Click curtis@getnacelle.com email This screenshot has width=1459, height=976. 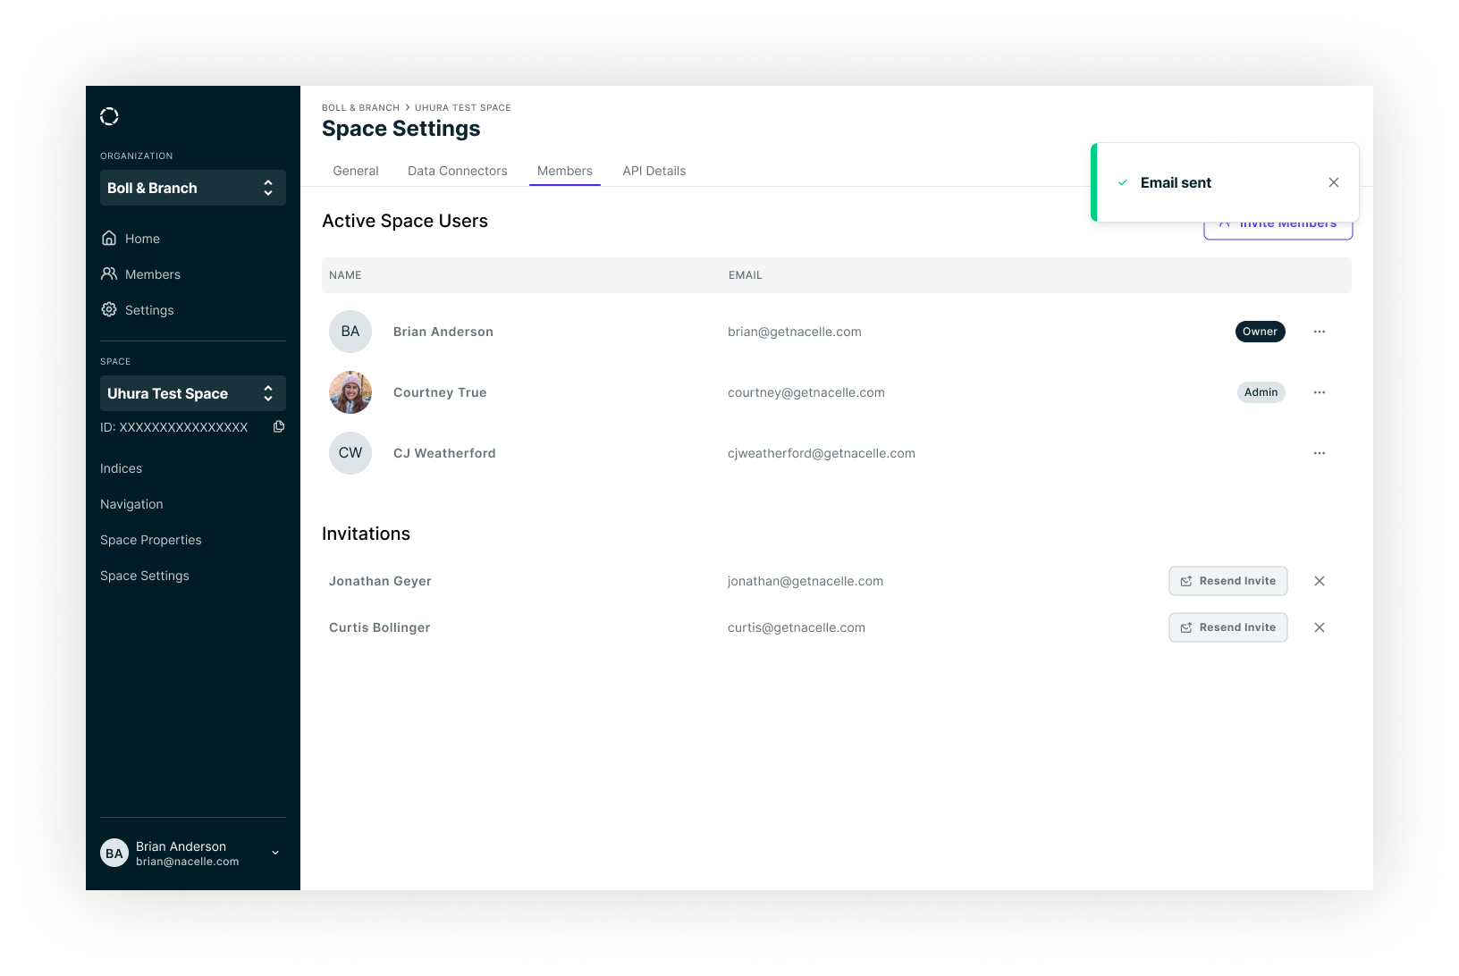[797, 627]
